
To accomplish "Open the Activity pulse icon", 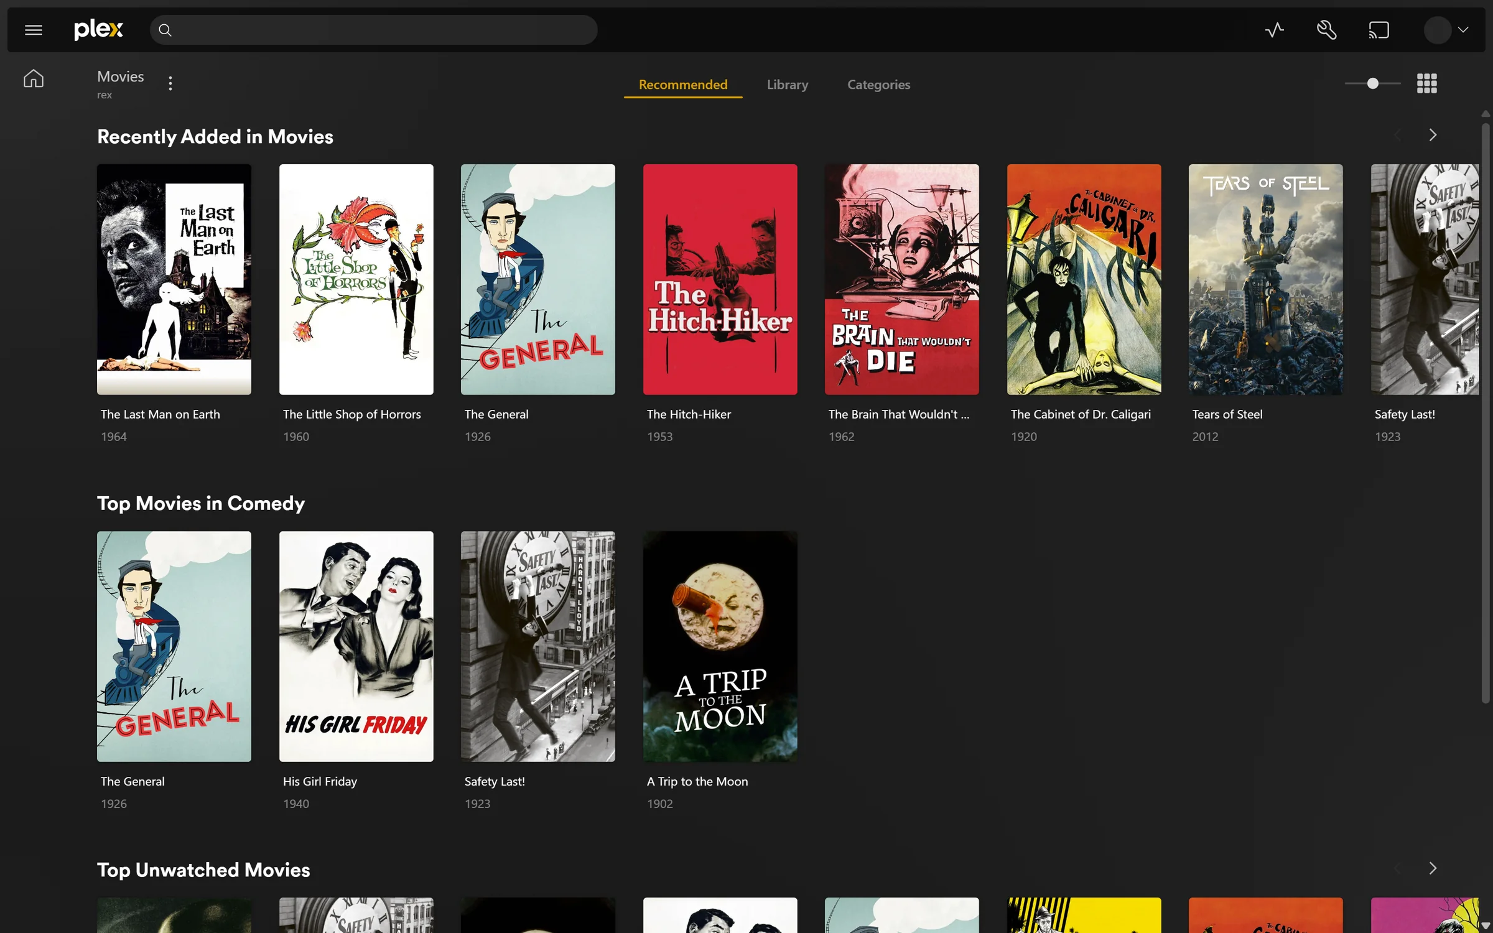I will [1274, 30].
